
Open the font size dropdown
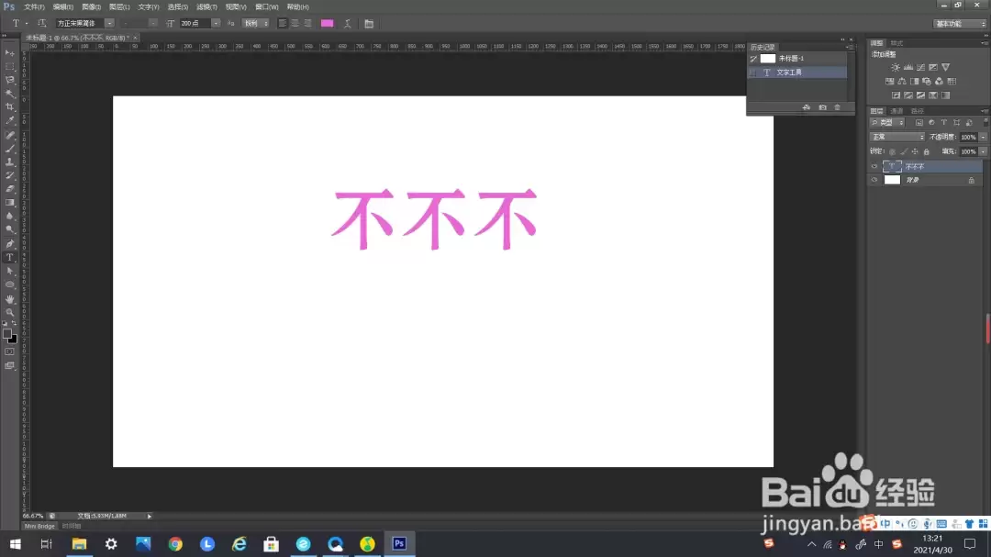[216, 23]
